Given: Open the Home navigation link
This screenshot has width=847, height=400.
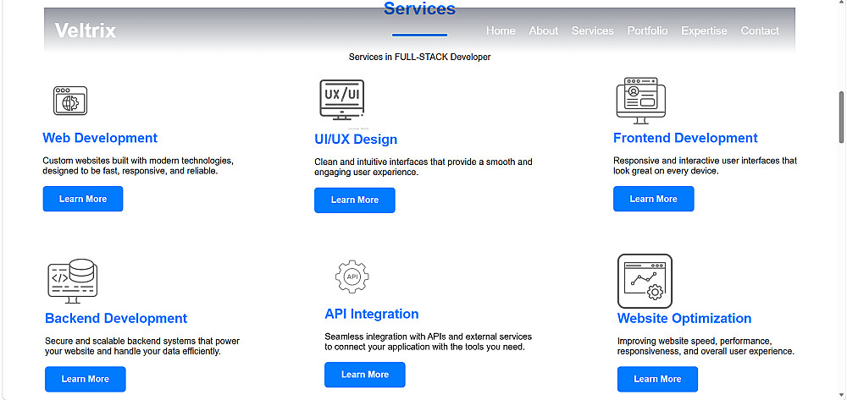Looking at the screenshot, I should point(501,30).
